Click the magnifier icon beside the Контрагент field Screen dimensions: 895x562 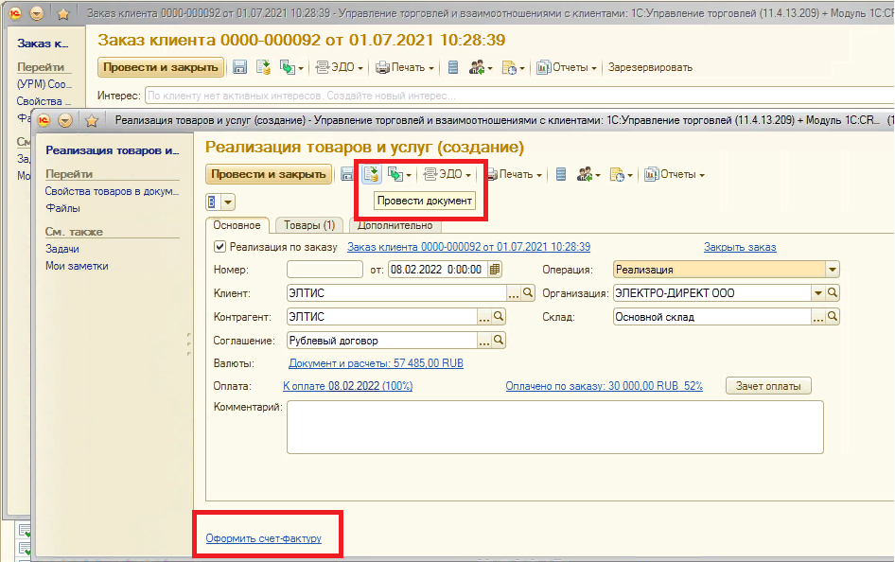click(x=499, y=317)
